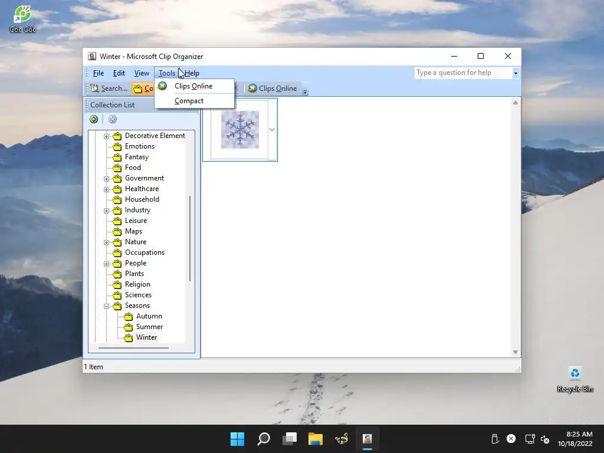
Task: Click the Industry folder icon
Action: (117, 210)
